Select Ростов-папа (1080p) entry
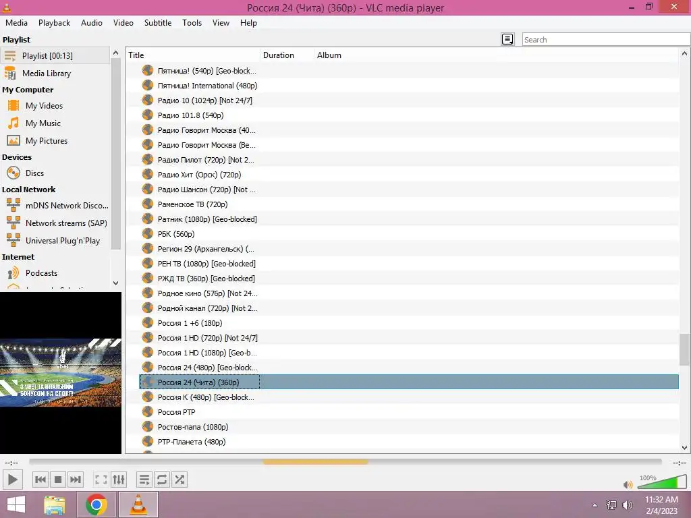691x518 pixels. coord(192,427)
